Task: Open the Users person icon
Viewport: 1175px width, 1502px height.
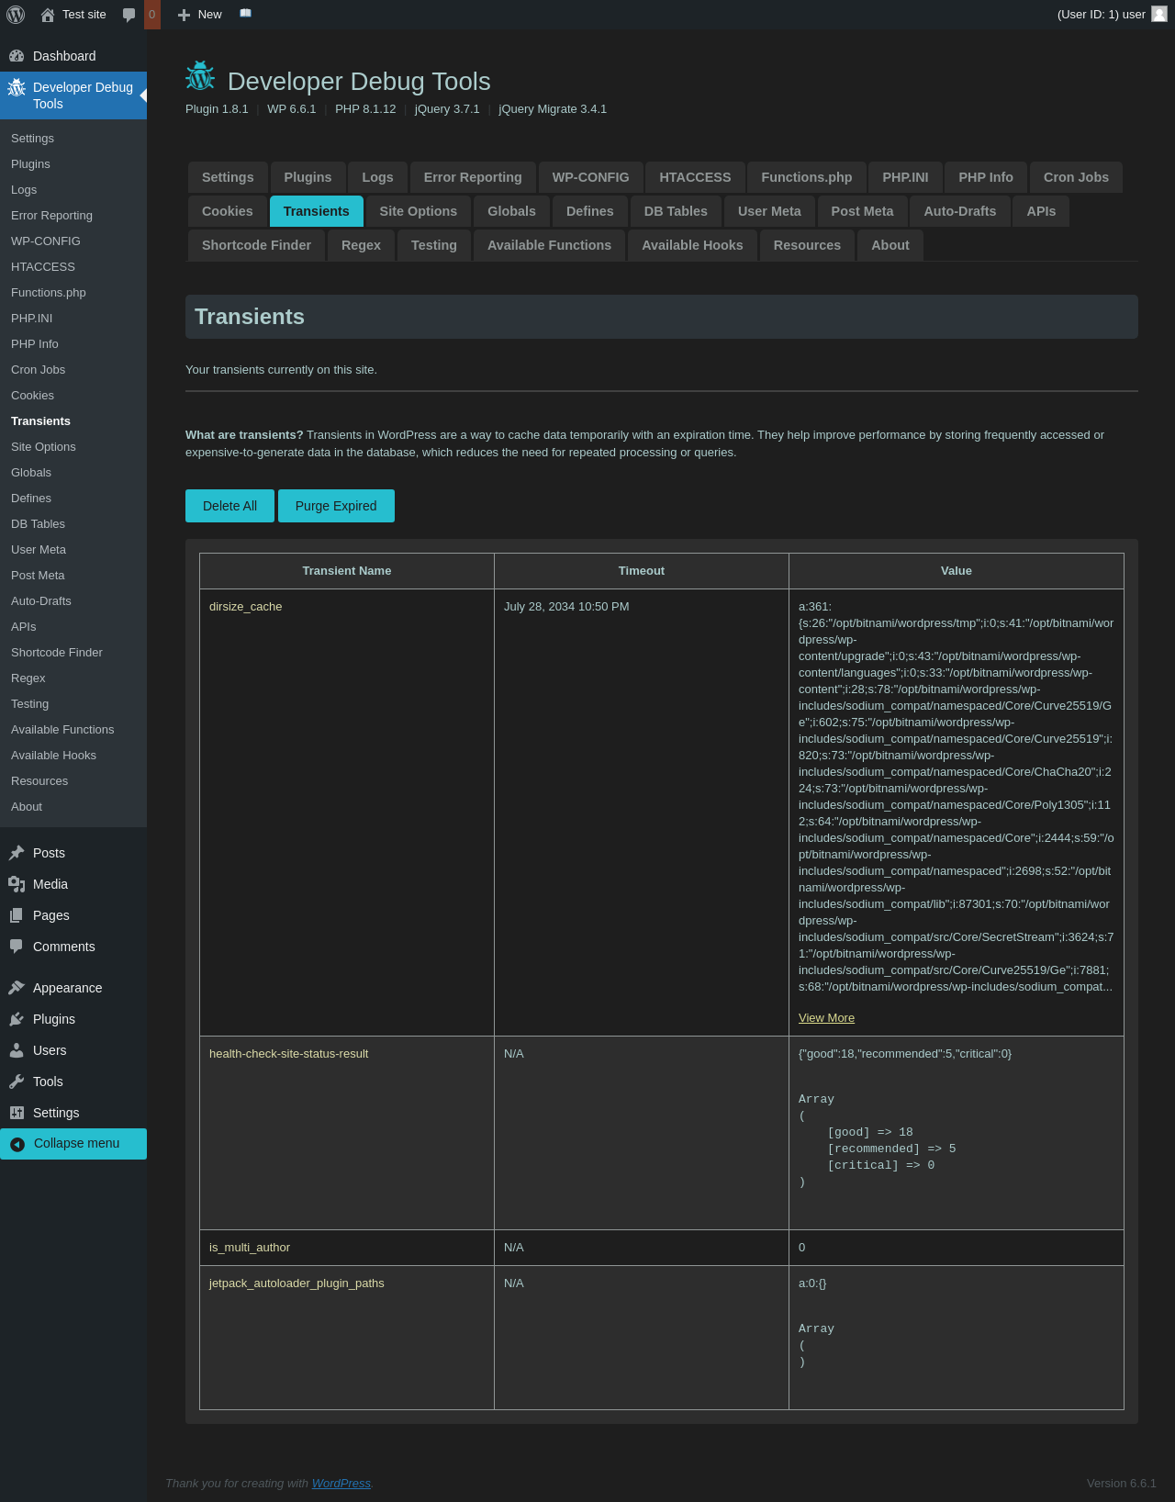Action: click(17, 1050)
